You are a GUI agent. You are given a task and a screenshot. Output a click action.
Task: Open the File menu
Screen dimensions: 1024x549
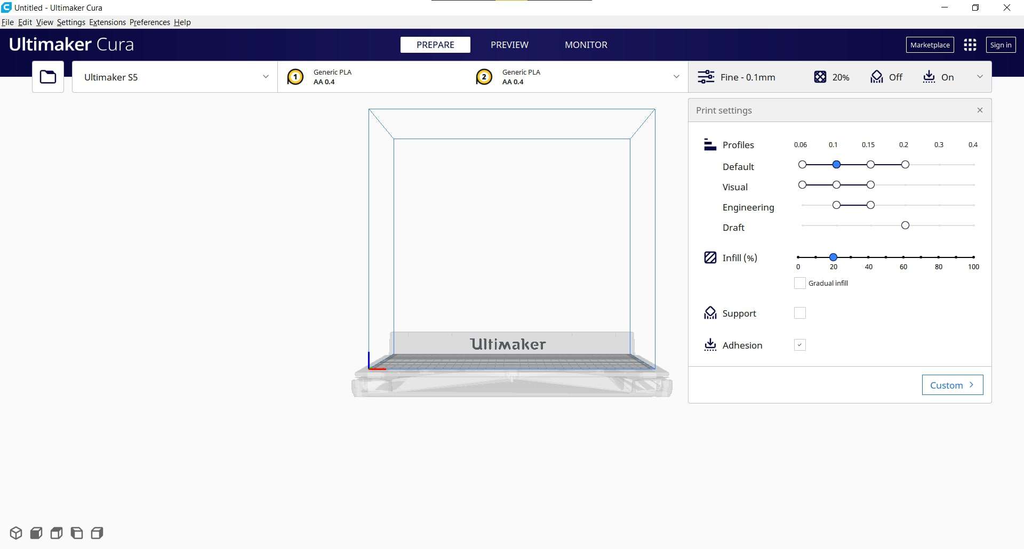[7, 22]
